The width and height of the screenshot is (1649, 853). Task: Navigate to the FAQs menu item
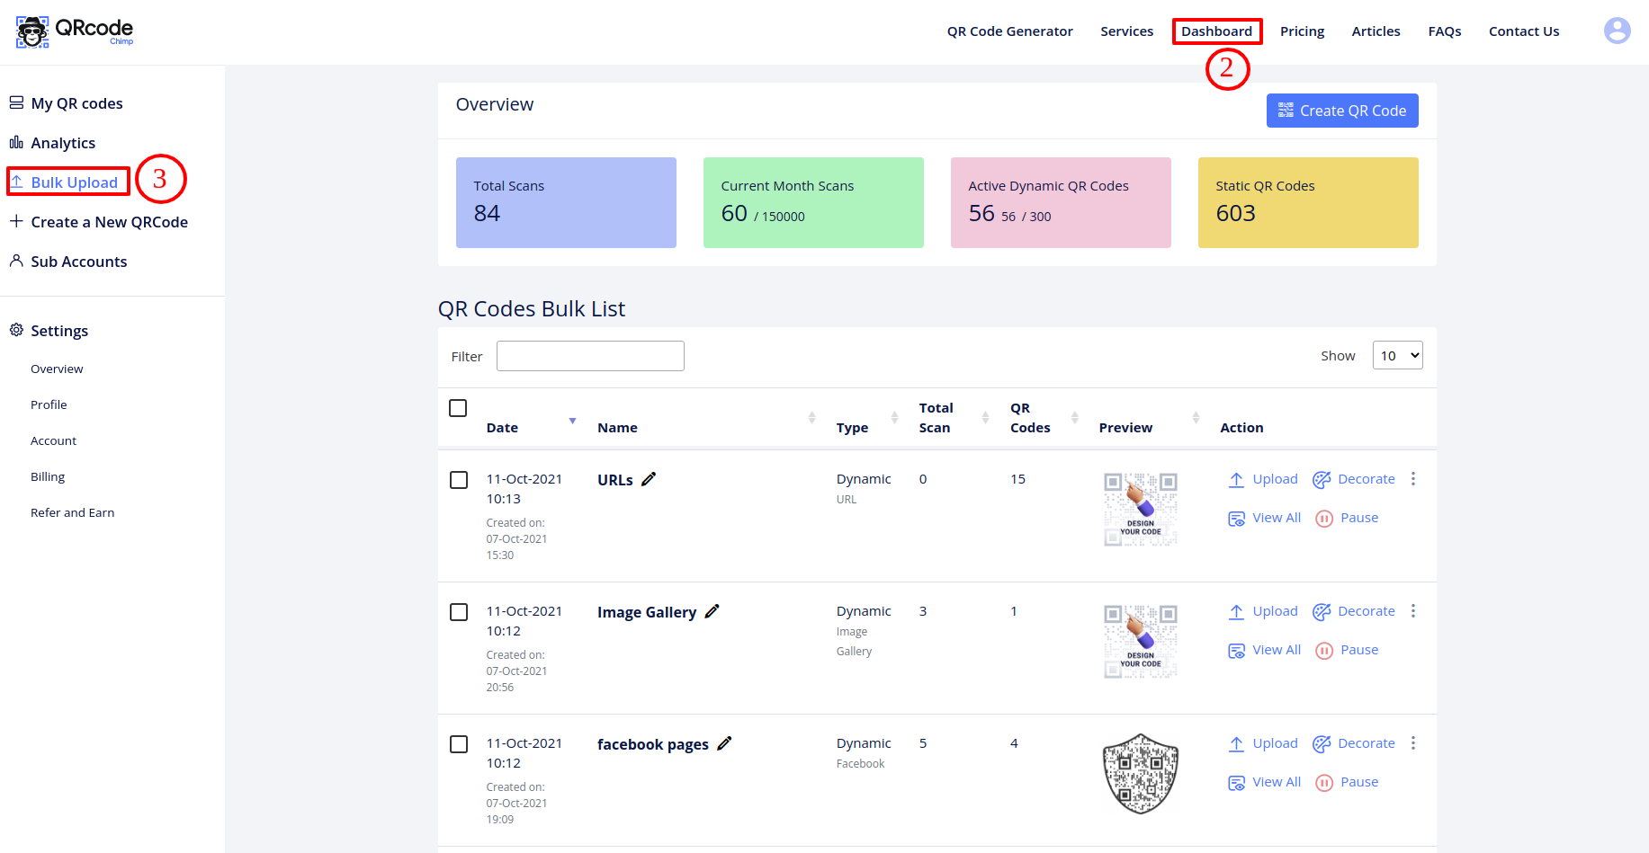tap(1444, 31)
